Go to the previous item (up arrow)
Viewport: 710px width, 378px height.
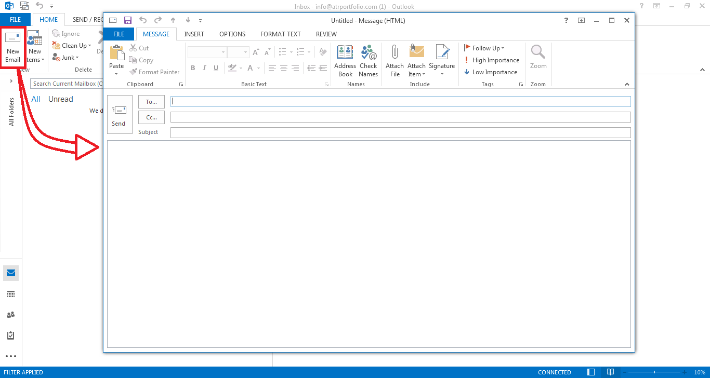pyautogui.click(x=173, y=20)
